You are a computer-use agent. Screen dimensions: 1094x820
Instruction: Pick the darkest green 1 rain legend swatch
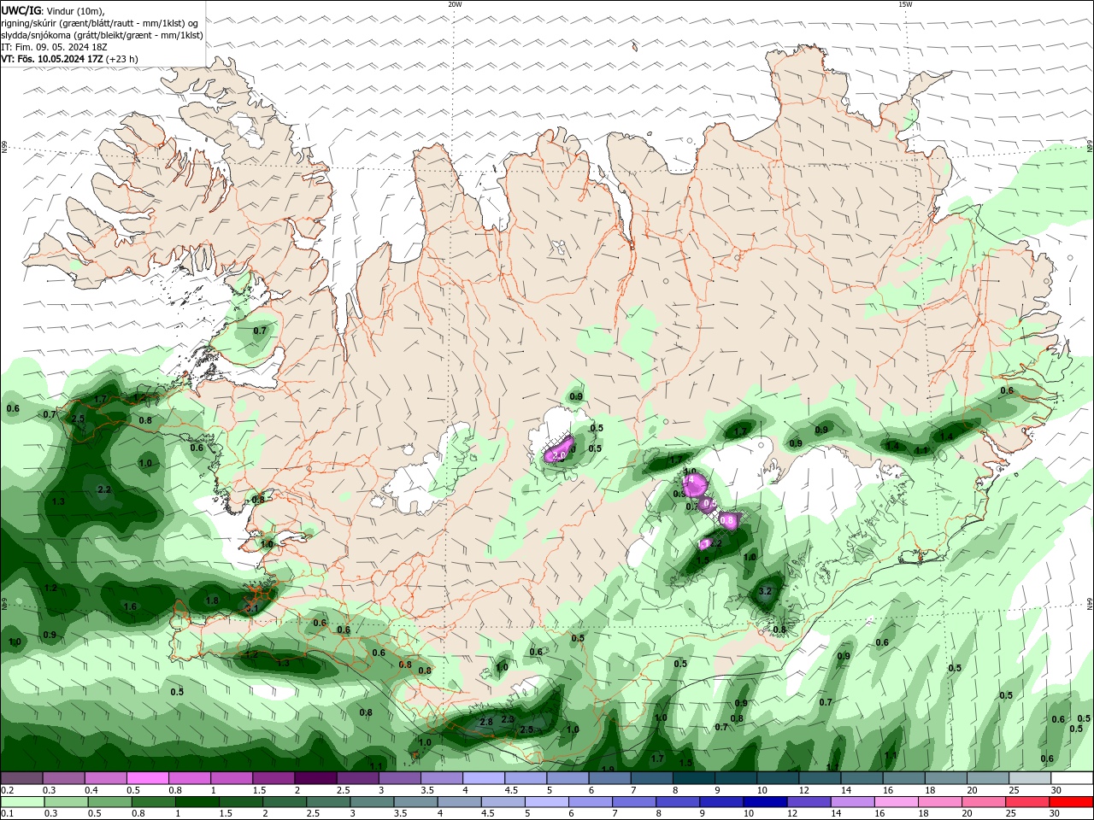point(197,802)
